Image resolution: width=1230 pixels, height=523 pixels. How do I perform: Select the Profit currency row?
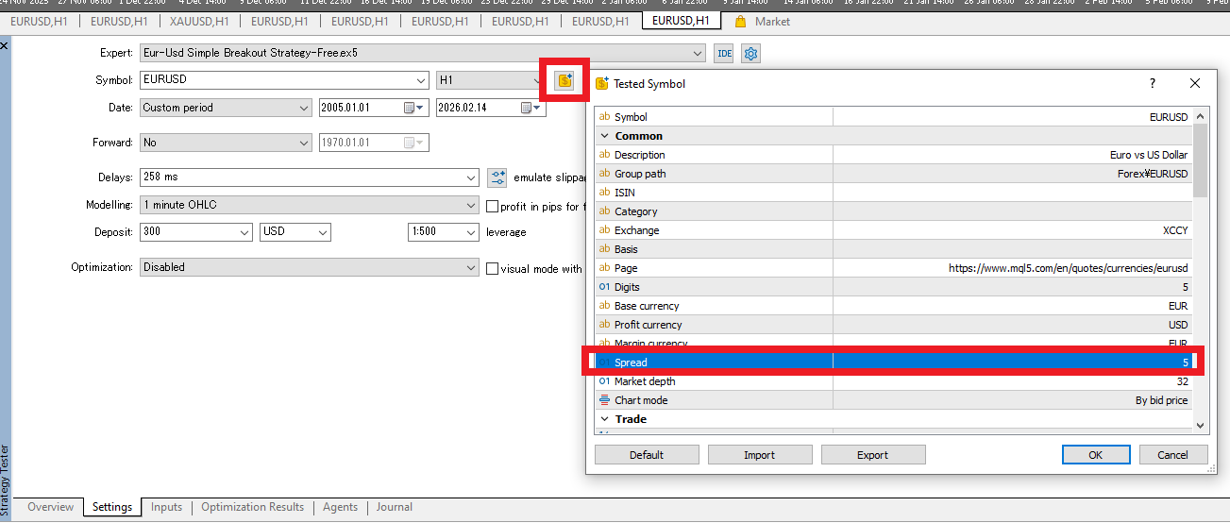pyautogui.click(x=893, y=325)
